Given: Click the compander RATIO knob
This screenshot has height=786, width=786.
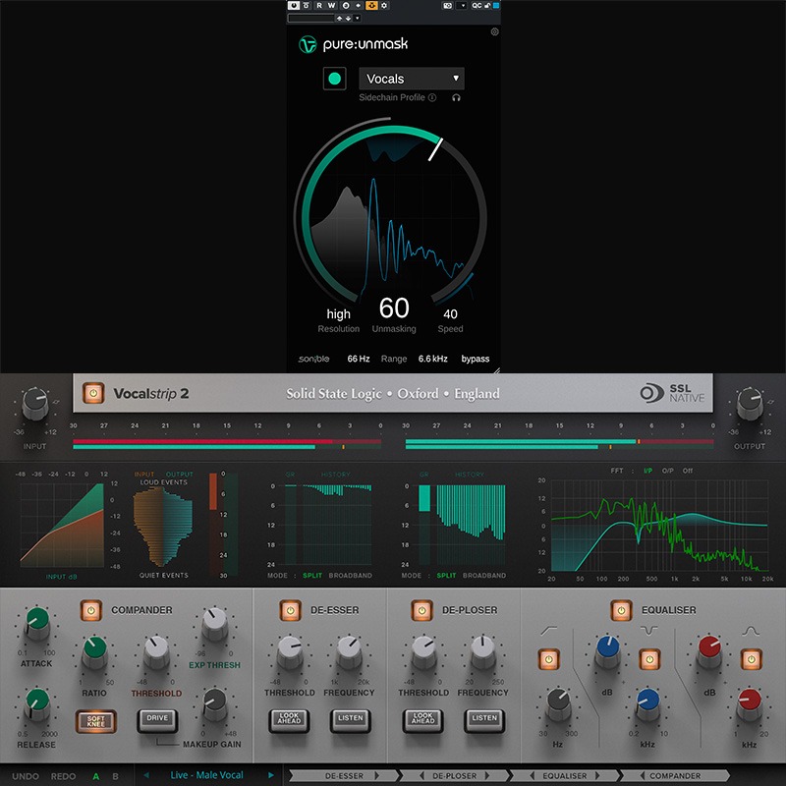Looking at the screenshot, I should [94, 653].
